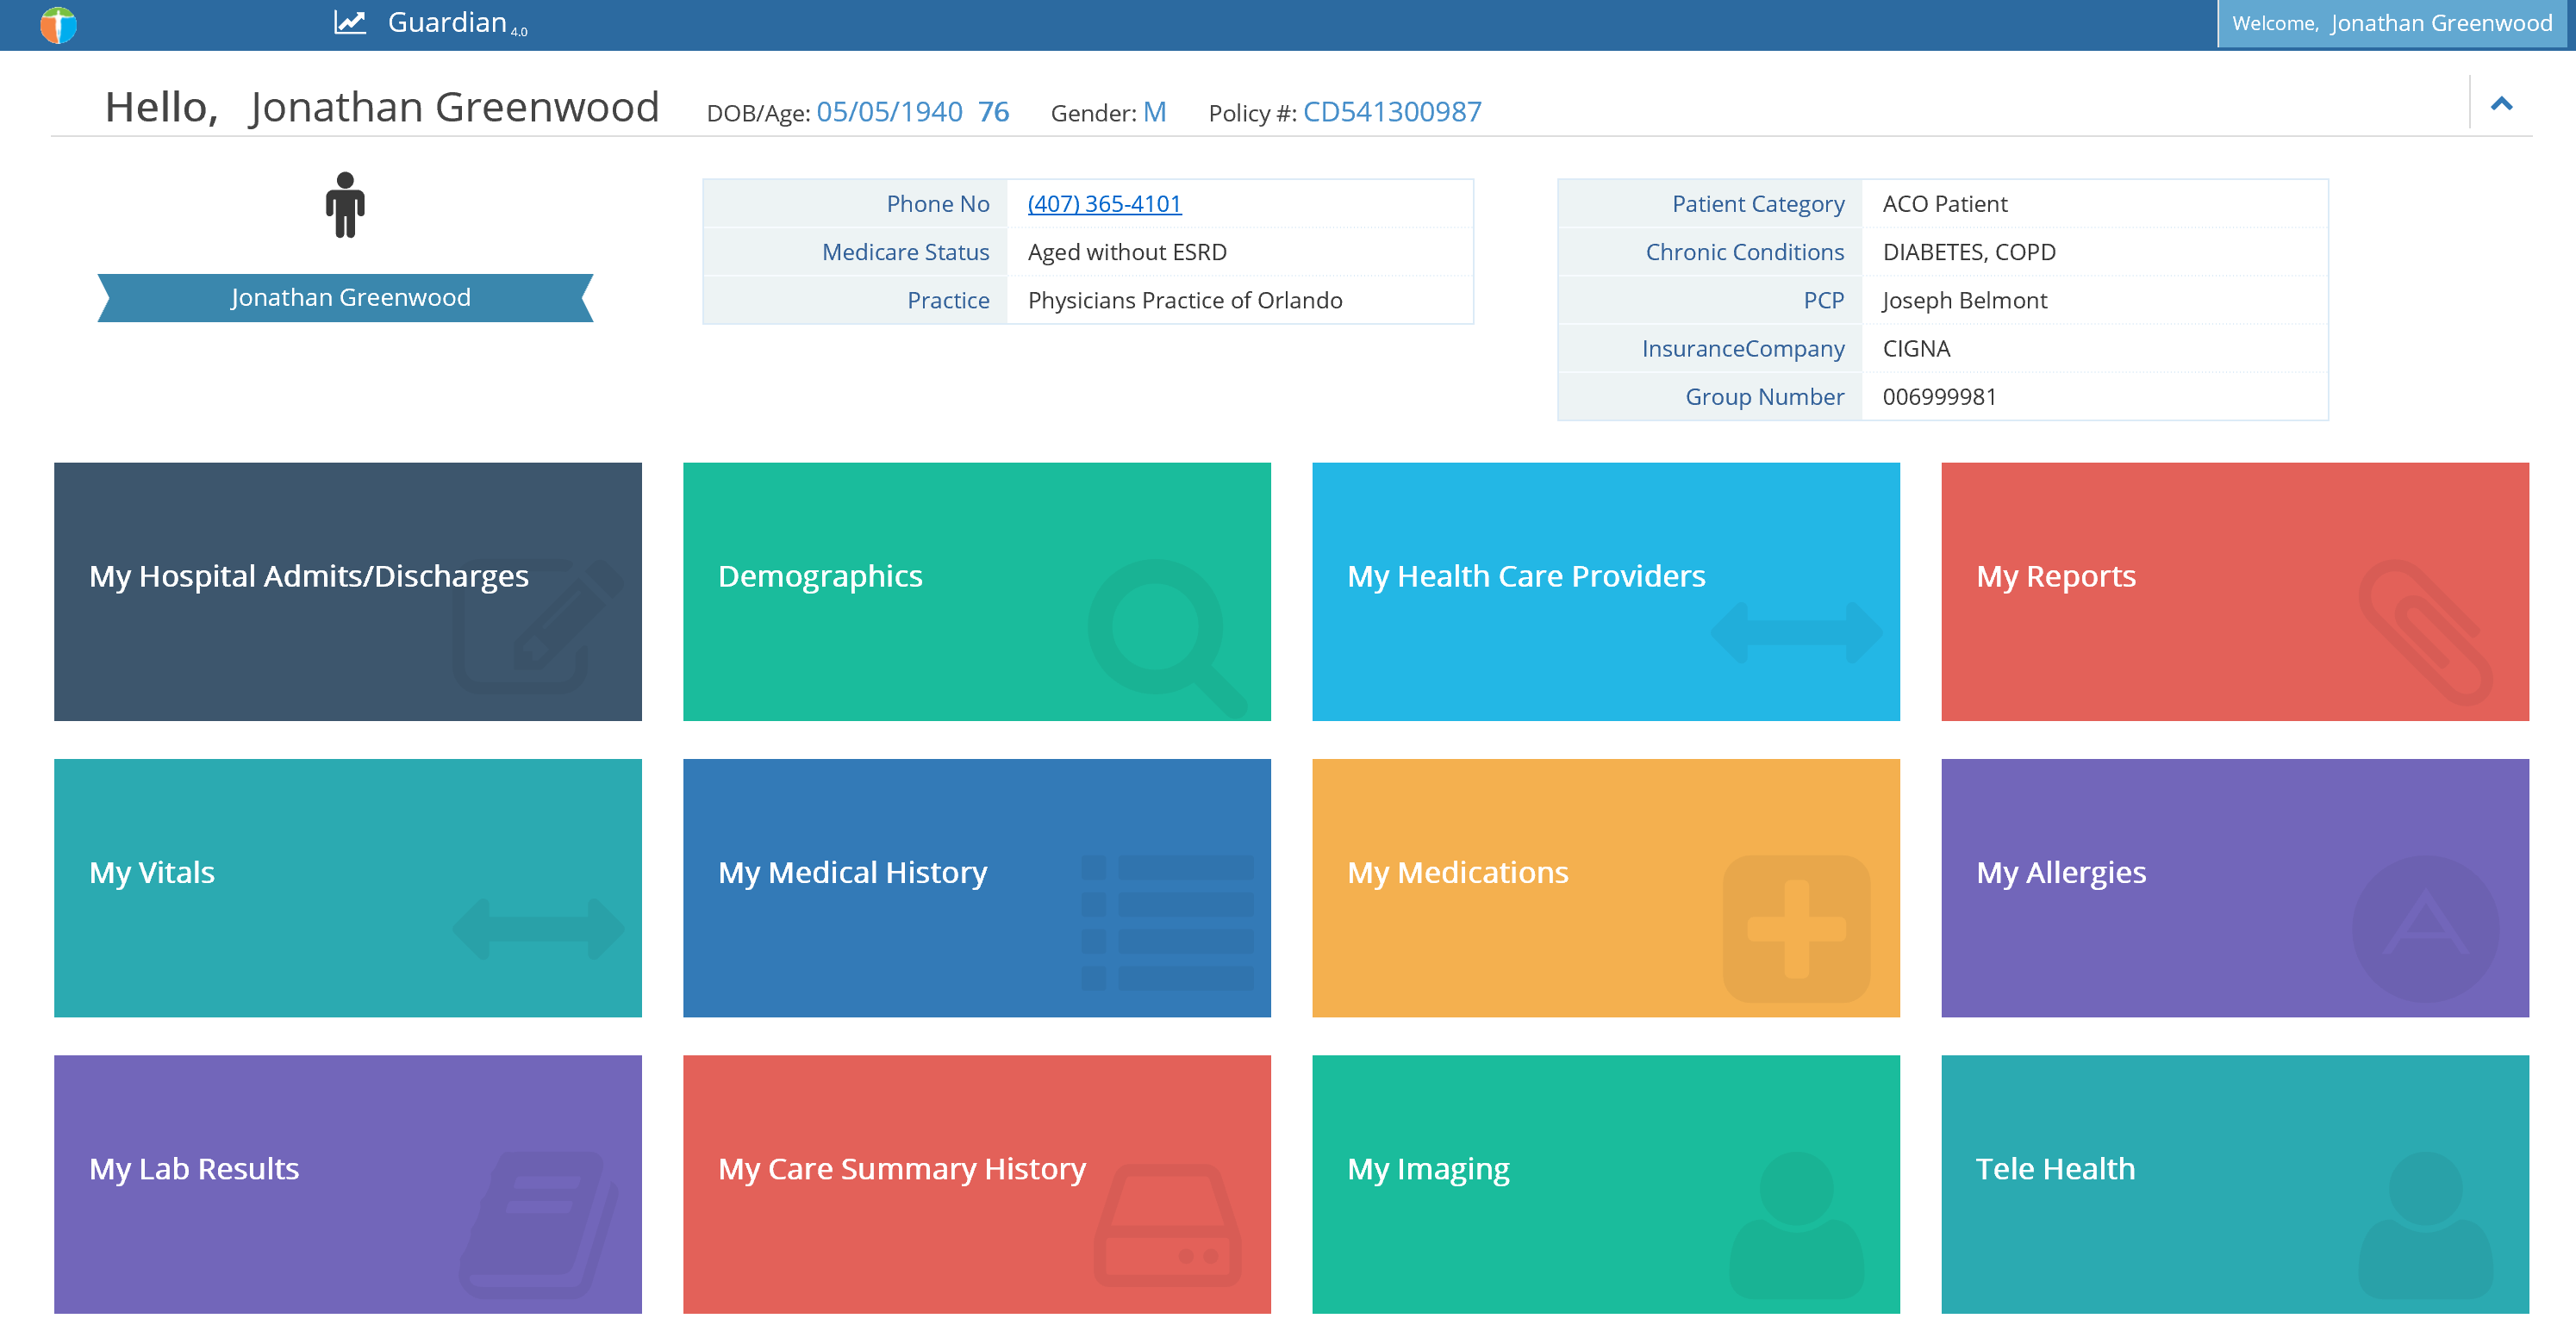Call the phone number (407) 365-4101
Screen dimensions: 2576x1331
[1104, 204]
